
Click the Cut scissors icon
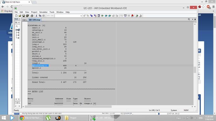[36, 16]
